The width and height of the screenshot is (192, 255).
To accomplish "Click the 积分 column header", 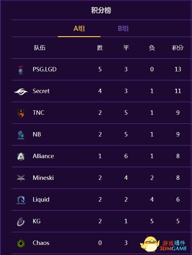I will click(x=178, y=48).
